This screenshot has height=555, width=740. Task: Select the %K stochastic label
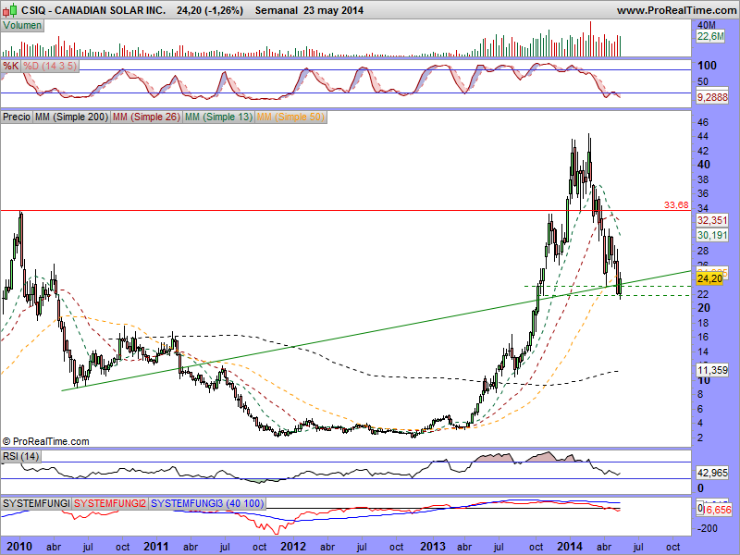pyautogui.click(x=10, y=66)
